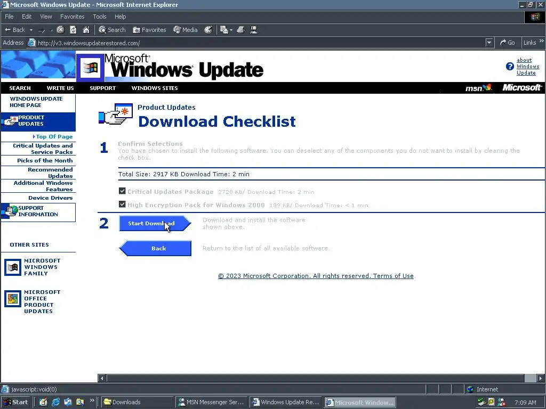Click the blue question mark help icon
This screenshot has height=409, width=546.
click(x=510, y=67)
